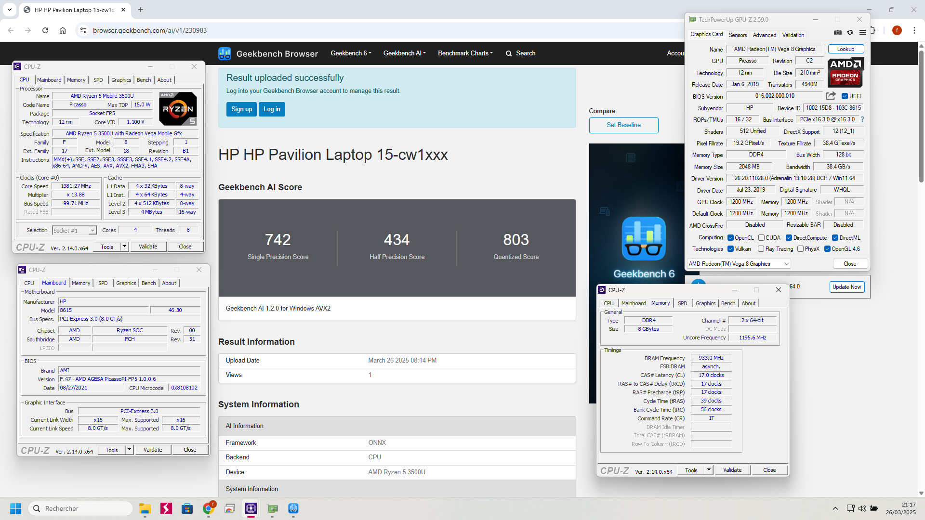Open the Windows Start menu
Image resolution: width=925 pixels, height=520 pixels.
tap(15, 508)
